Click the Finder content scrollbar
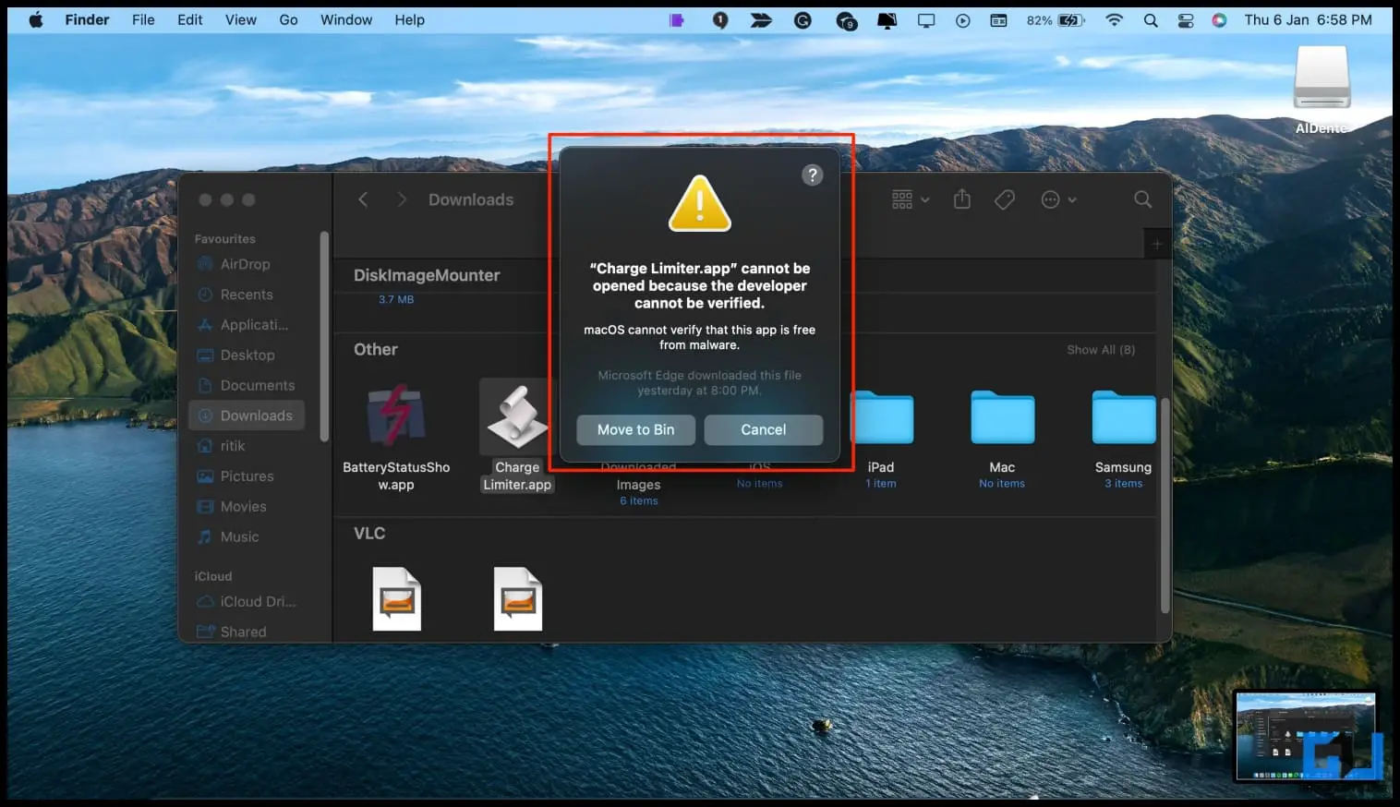The image size is (1400, 807). click(x=1165, y=505)
